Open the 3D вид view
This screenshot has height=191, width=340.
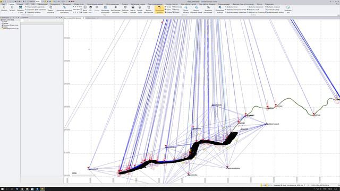(x=90, y=10)
